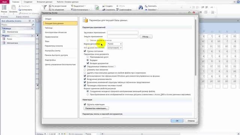Toggle Специальные клавиши Access checkbox
The height and width of the screenshot is (135, 240).
tap(85, 66)
